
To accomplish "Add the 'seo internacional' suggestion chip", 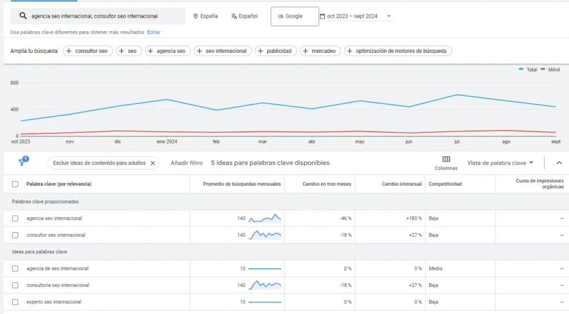I will (222, 51).
